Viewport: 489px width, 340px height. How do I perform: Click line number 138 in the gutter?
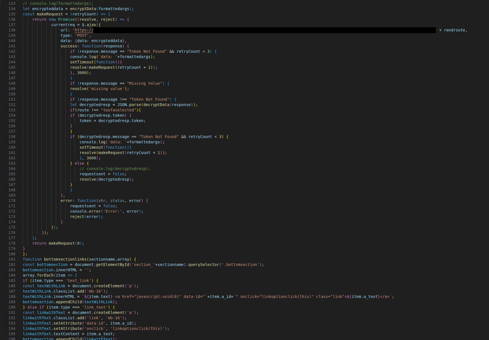pyautogui.click(x=12, y=30)
